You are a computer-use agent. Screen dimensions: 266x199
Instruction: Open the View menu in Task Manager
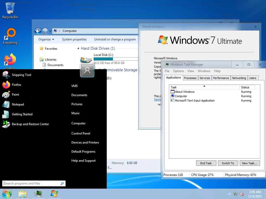191,71
